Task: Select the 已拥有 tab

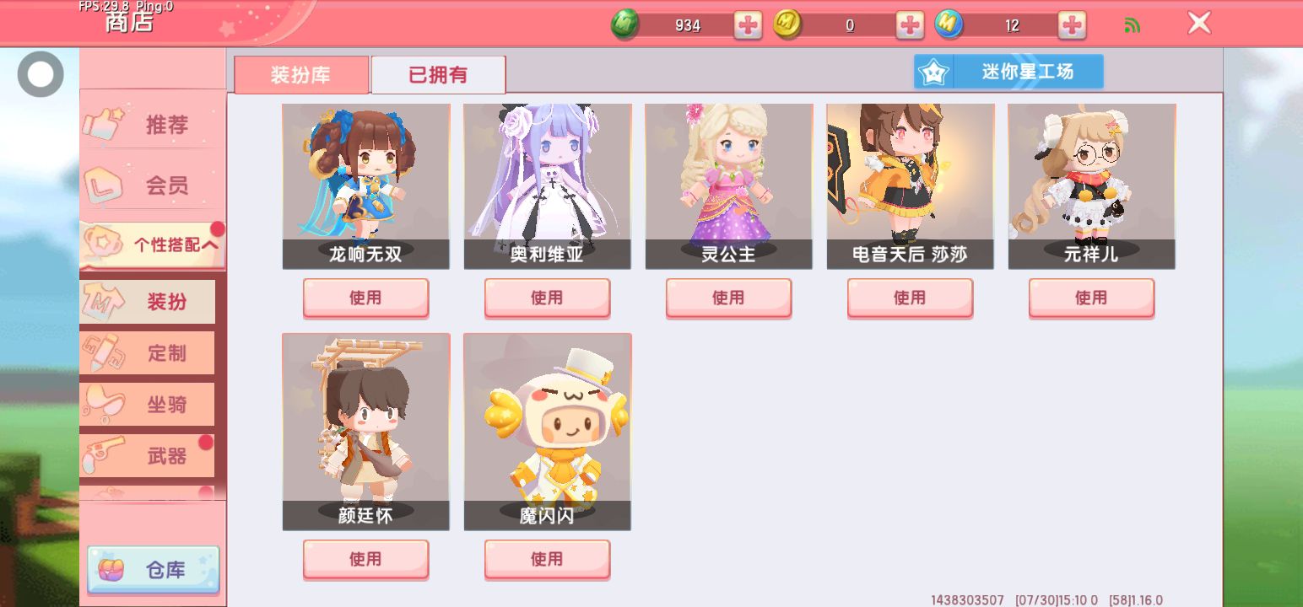Action: click(438, 75)
